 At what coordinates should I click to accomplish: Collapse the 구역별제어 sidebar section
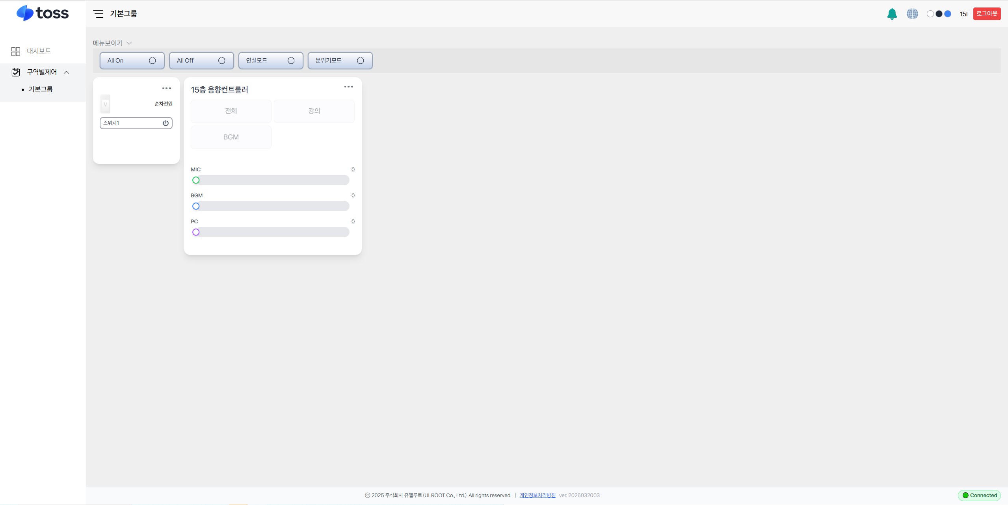(67, 72)
